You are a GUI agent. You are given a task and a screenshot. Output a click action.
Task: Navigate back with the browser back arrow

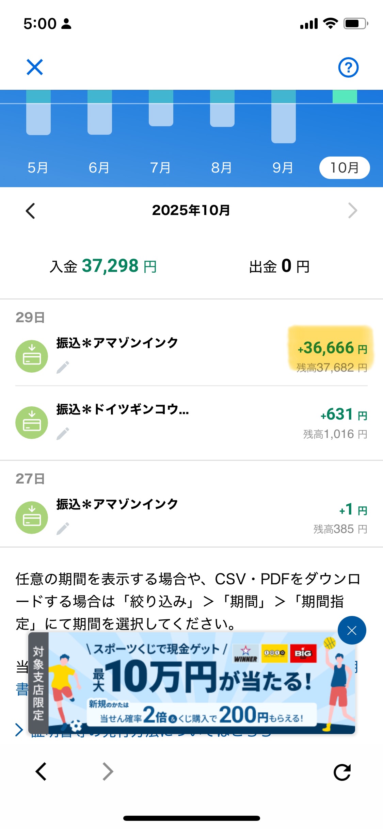(x=41, y=771)
